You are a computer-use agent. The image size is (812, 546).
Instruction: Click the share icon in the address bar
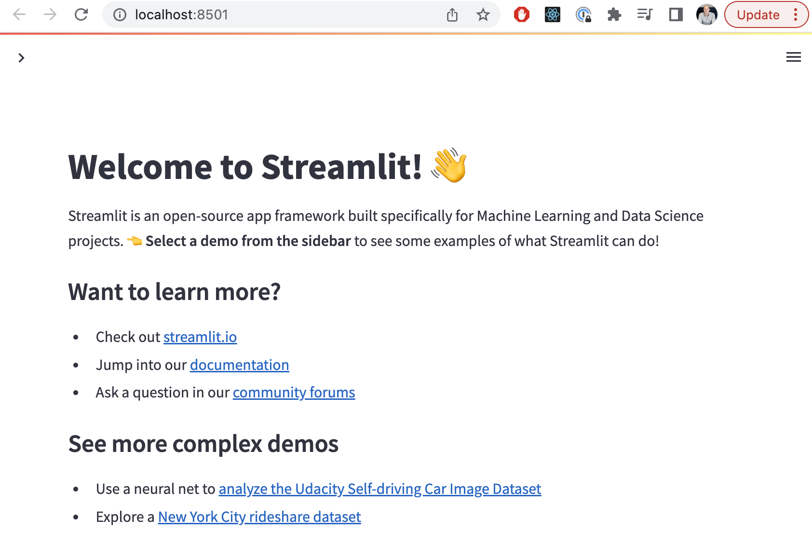452,14
